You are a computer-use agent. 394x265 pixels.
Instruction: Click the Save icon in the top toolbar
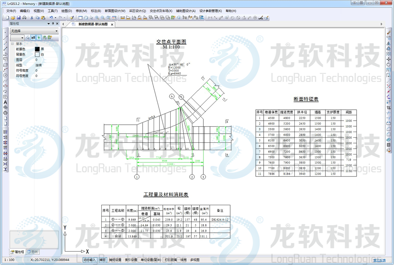pos(19,18)
